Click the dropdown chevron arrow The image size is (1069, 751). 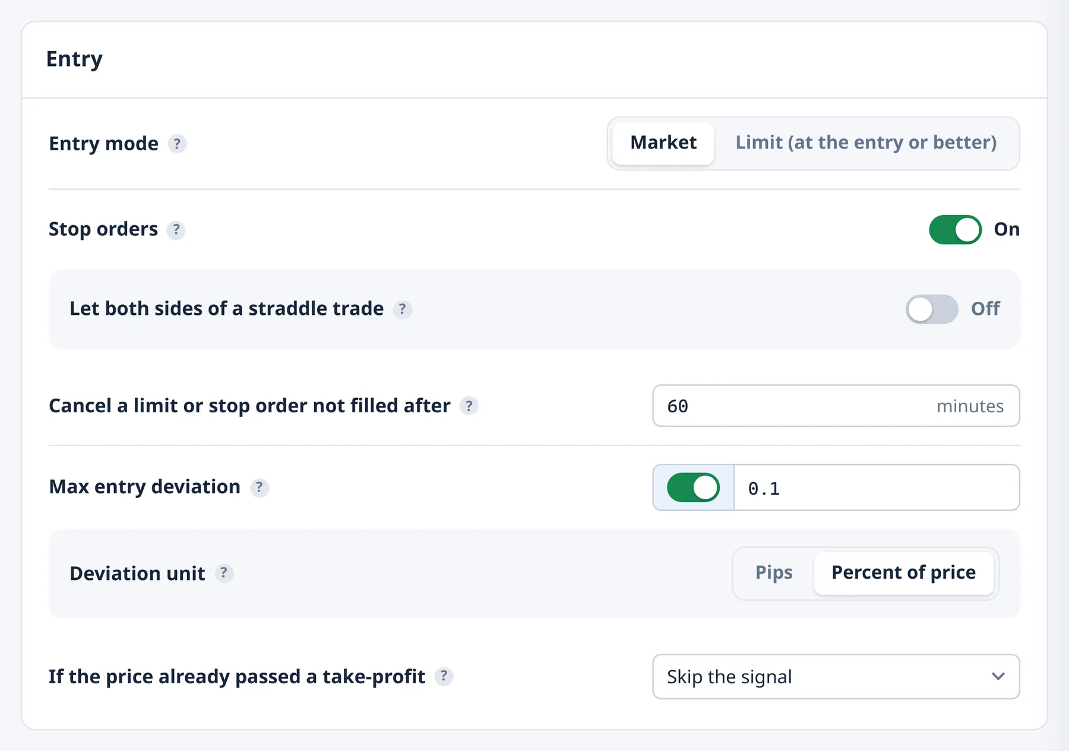[x=998, y=677]
